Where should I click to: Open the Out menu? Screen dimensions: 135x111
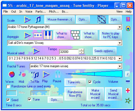tap(13, 12)
